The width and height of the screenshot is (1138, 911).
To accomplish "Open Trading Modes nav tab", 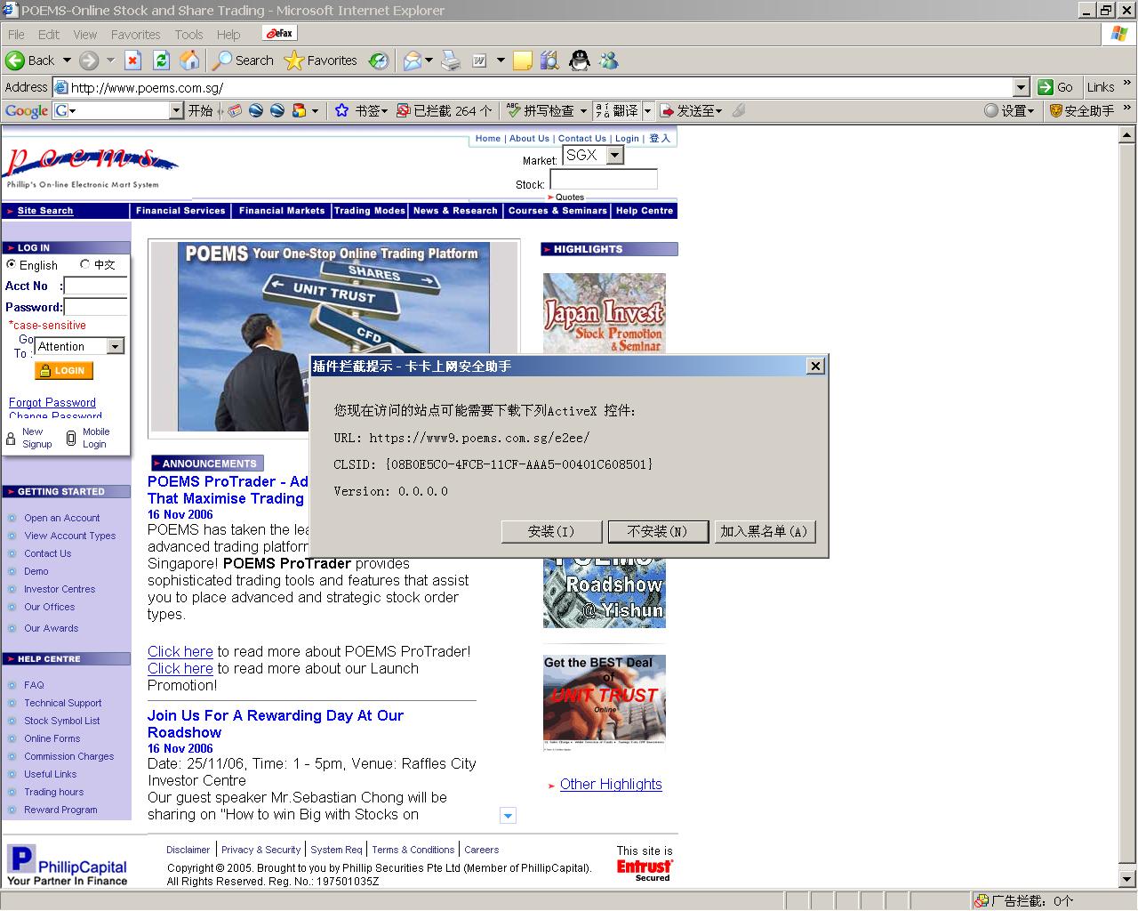I will [x=370, y=211].
